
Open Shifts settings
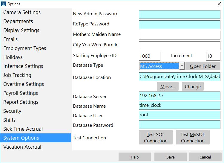coord(36,120)
